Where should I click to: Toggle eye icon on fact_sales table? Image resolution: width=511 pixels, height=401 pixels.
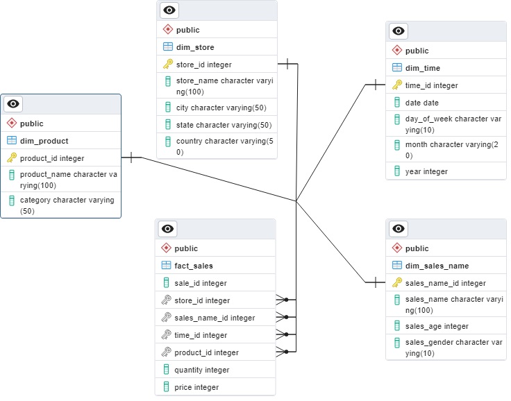[x=167, y=229]
